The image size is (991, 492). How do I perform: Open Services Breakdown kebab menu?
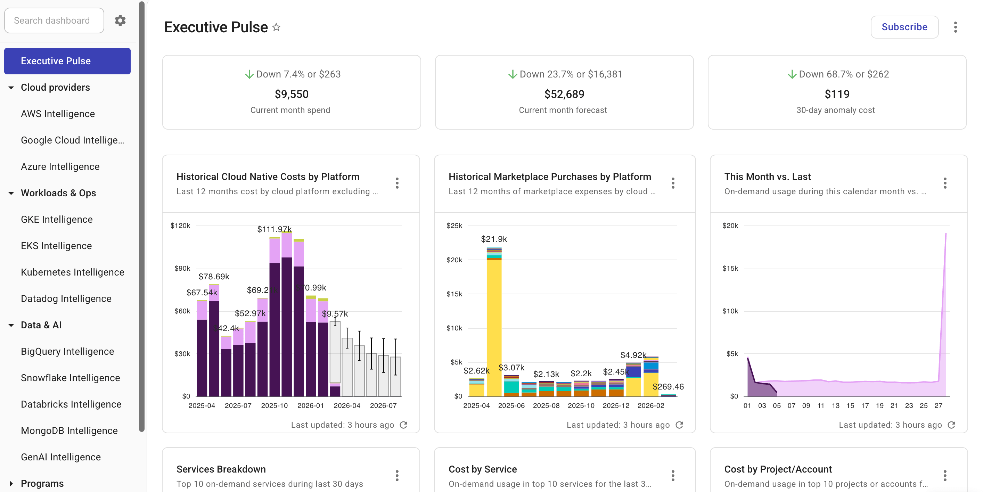pos(397,476)
